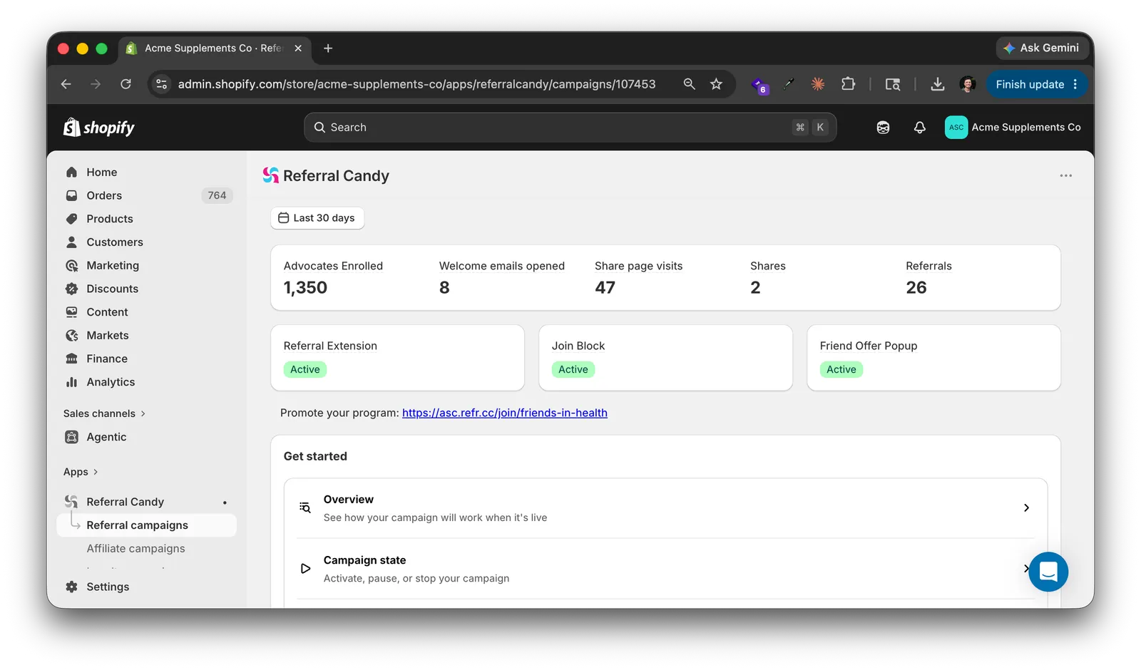This screenshot has width=1141, height=670.
Task: Go to Markets in the sidebar
Action: 108,335
